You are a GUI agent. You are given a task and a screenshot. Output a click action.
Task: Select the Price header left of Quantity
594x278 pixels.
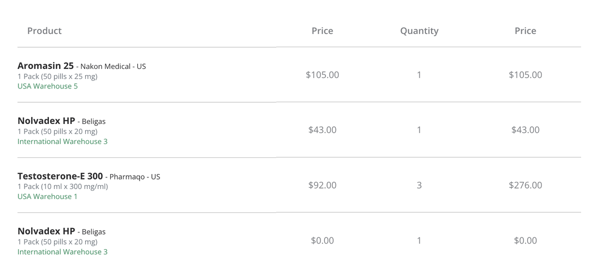322,31
